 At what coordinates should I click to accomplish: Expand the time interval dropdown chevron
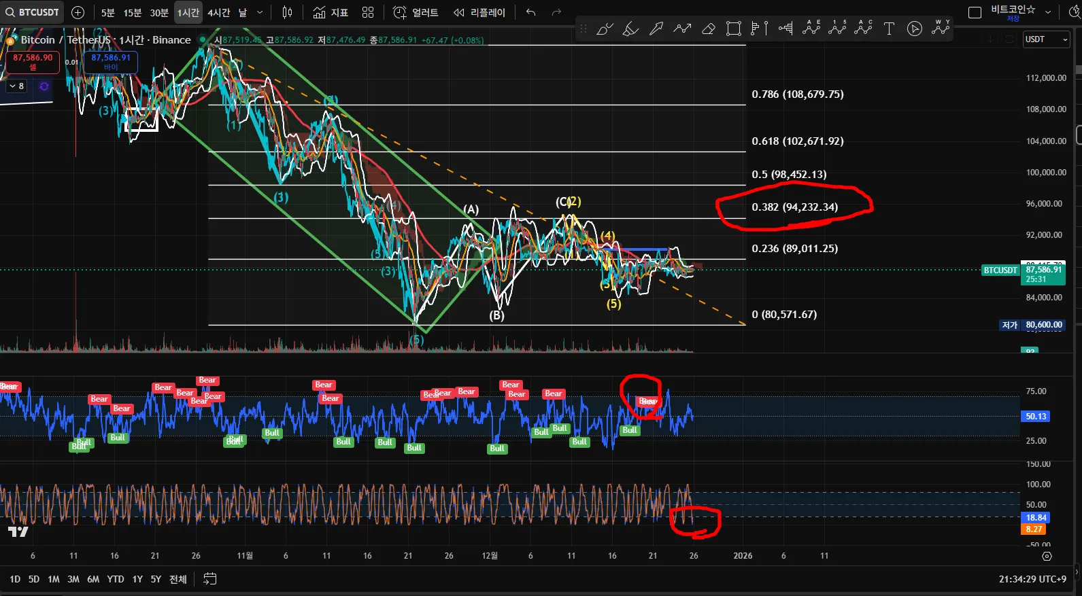point(260,12)
